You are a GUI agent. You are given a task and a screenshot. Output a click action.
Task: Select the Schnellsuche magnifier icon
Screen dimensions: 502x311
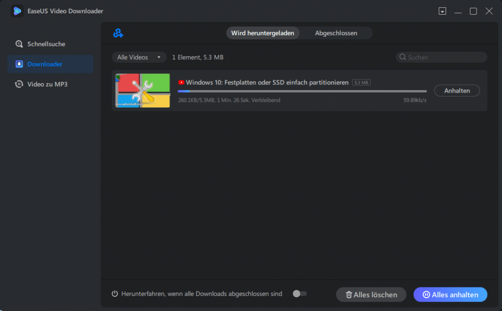(19, 44)
